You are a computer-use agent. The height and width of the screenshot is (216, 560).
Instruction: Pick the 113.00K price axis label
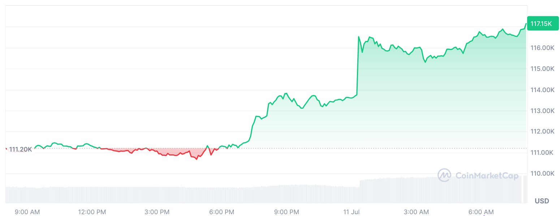(x=542, y=111)
